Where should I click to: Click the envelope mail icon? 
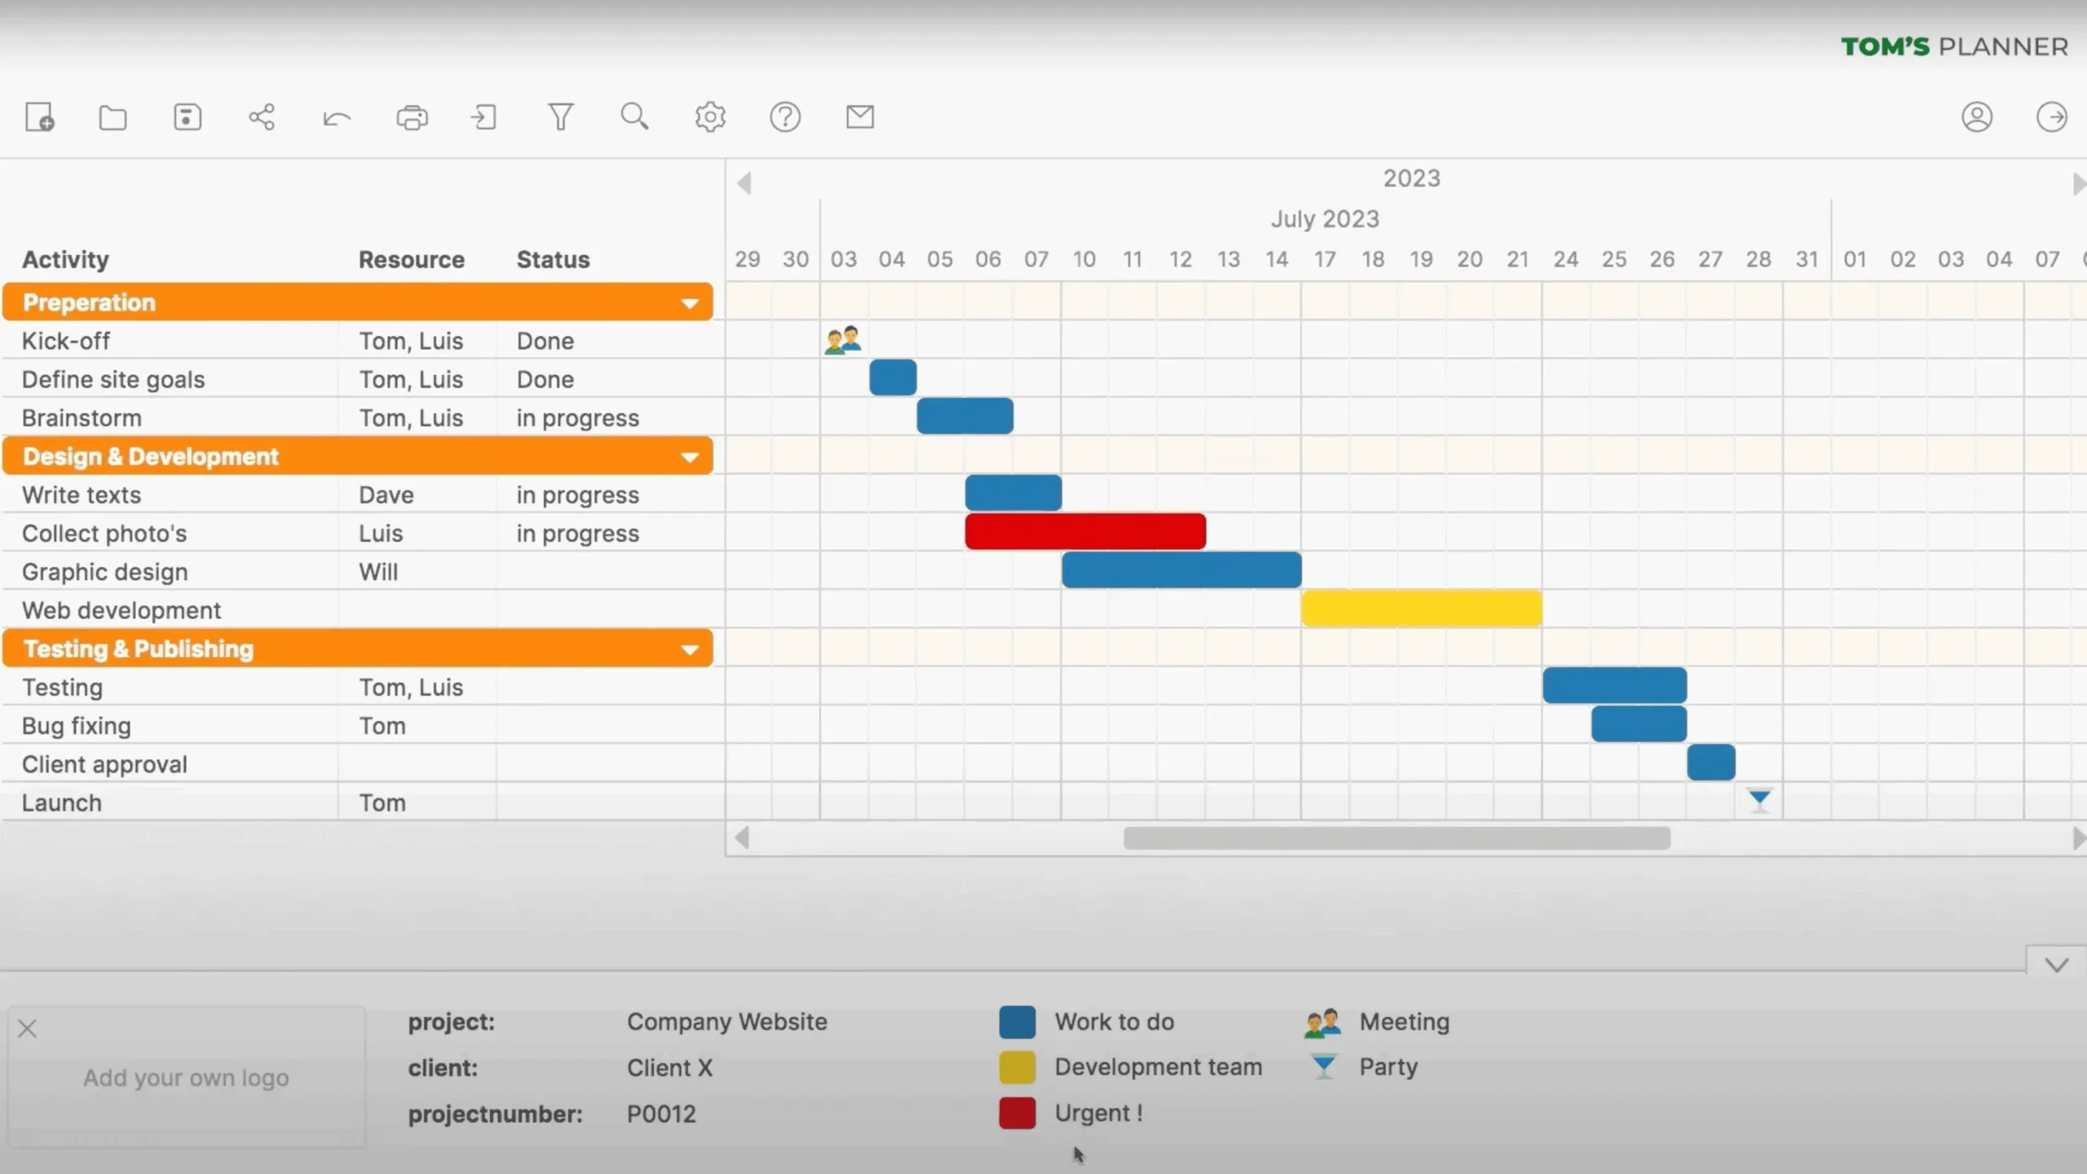click(860, 117)
